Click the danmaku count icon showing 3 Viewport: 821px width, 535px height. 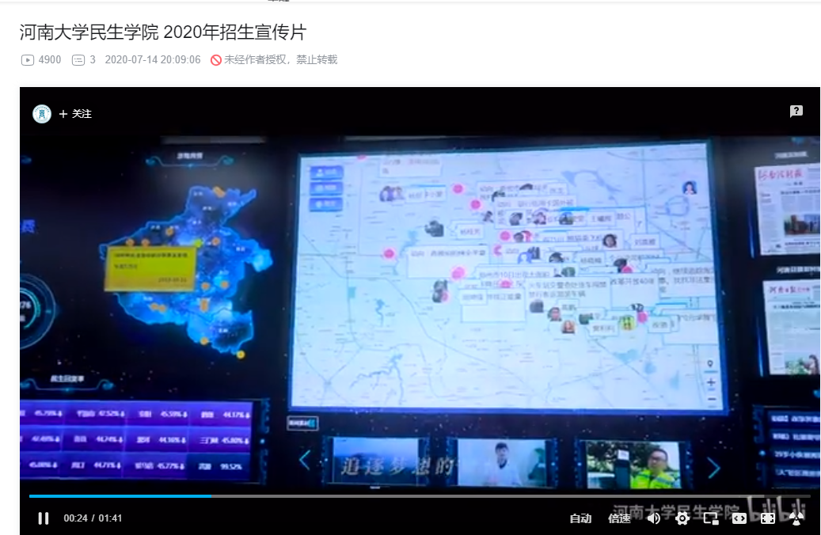click(x=78, y=59)
